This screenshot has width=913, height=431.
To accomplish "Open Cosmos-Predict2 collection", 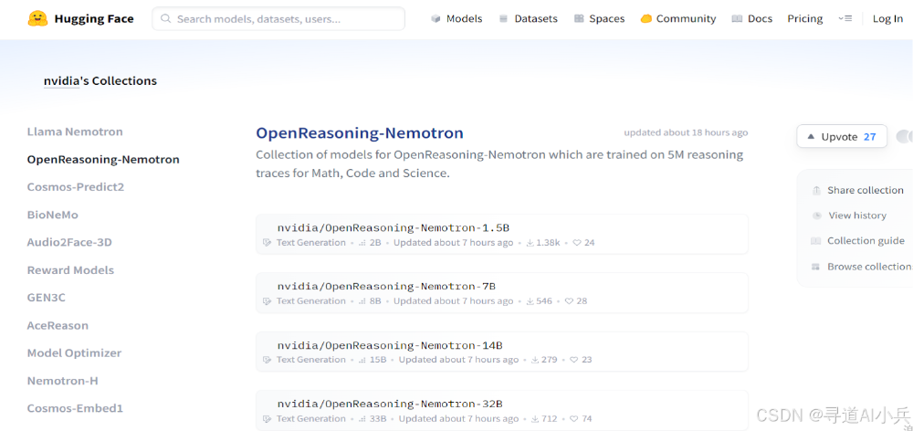I will [76, 187].
